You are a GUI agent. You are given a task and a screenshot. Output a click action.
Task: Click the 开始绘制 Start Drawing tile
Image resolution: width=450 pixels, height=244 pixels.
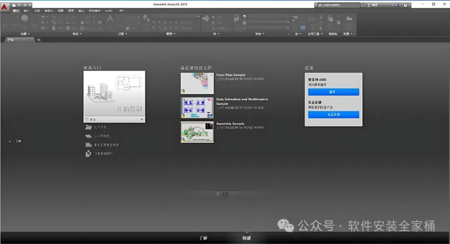114,93
